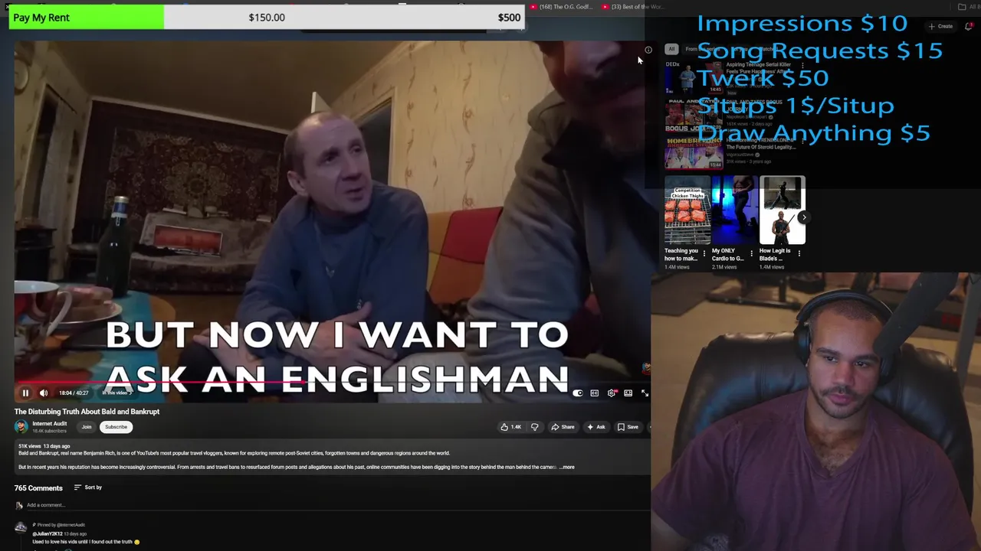Open options menu for 'Aspiring Teenage Serial Killer'
This screenshot has width=981, height=551.
pyautogui.click(x=802, y=66)
